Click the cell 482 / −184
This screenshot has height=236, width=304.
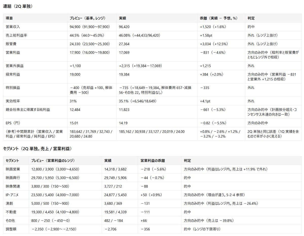pos(113,221)
